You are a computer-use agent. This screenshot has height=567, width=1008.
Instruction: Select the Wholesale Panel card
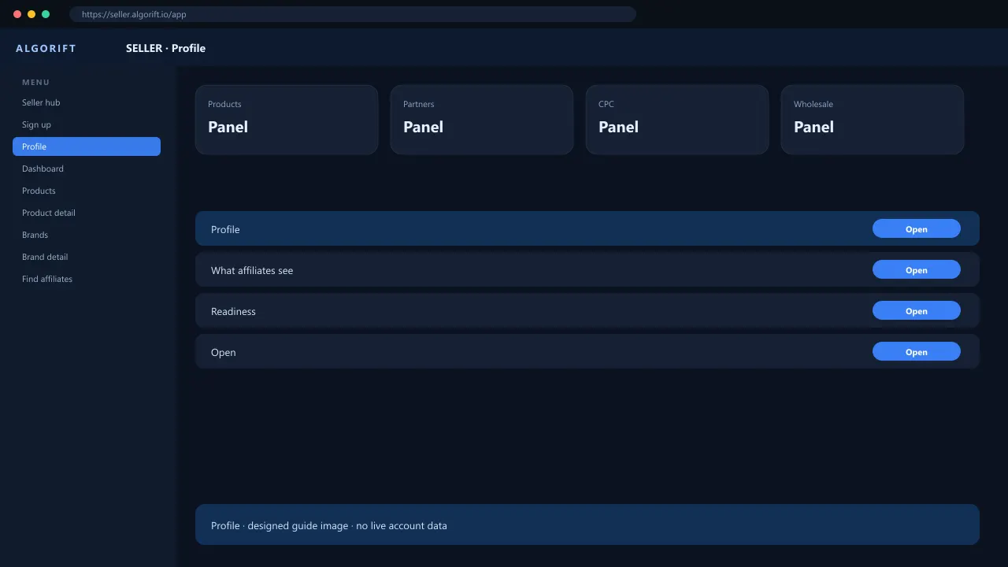pyautogui.click(x=873, y=120)
